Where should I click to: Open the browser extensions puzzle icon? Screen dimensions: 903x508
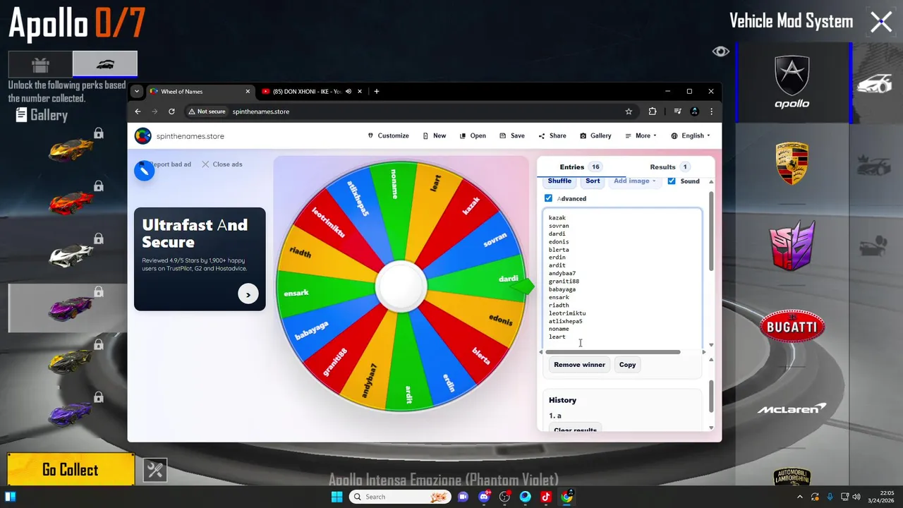tap(653, 111)
